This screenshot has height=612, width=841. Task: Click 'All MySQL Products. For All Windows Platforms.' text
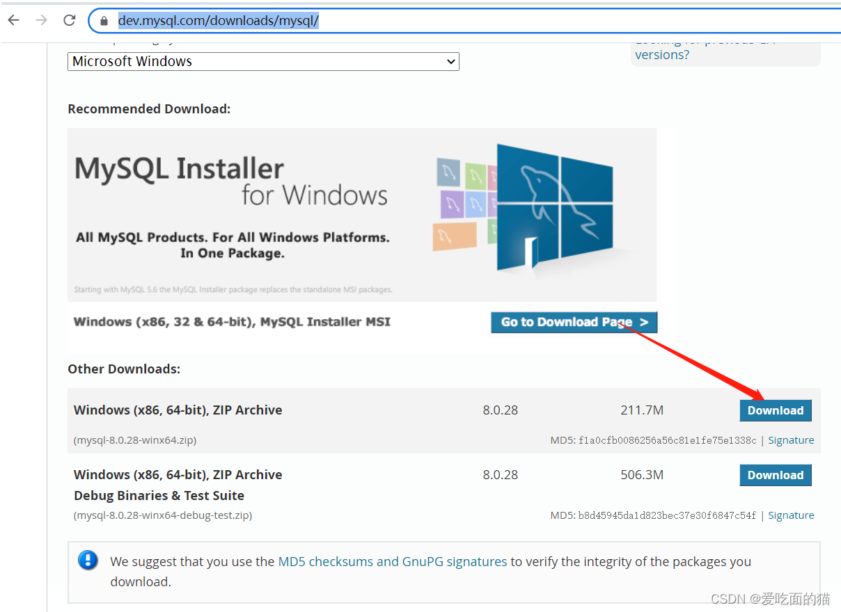(233, 237)
